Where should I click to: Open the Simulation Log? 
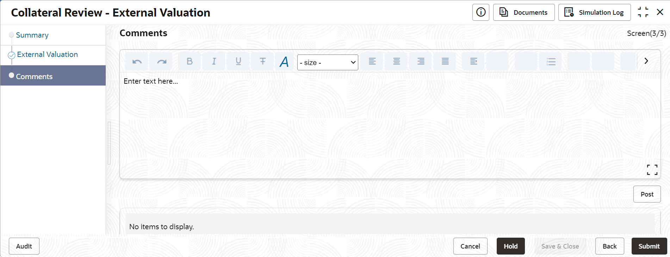tap(594, 12)
